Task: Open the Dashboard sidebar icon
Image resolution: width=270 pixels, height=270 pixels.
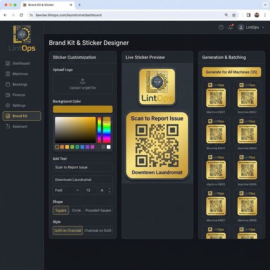Action: point(8,63)
